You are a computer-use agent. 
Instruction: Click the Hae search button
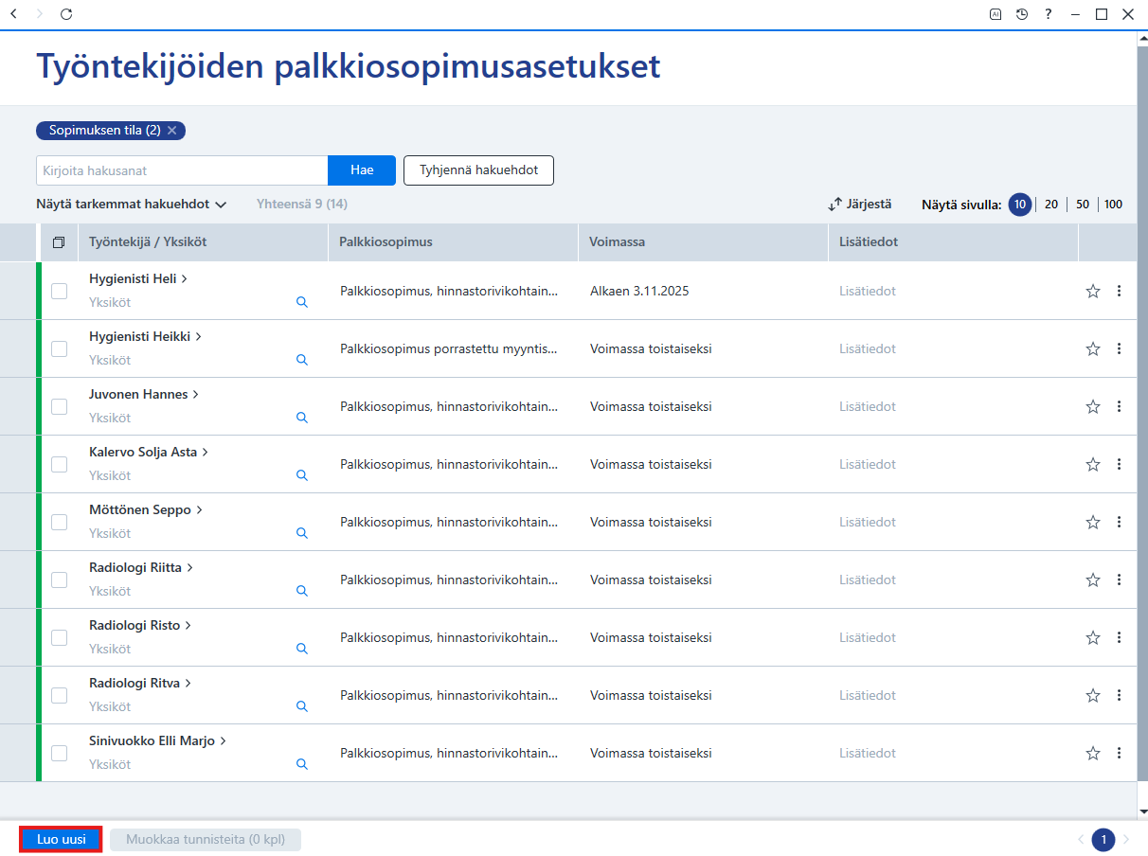pos(362,170)
